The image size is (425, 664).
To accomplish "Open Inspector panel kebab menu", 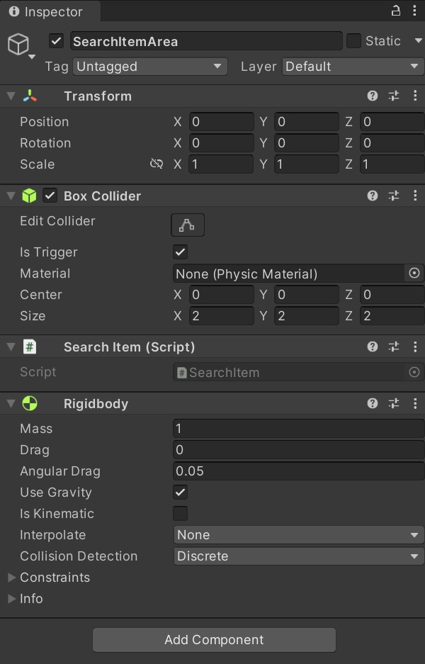I will tap(415, 11).
